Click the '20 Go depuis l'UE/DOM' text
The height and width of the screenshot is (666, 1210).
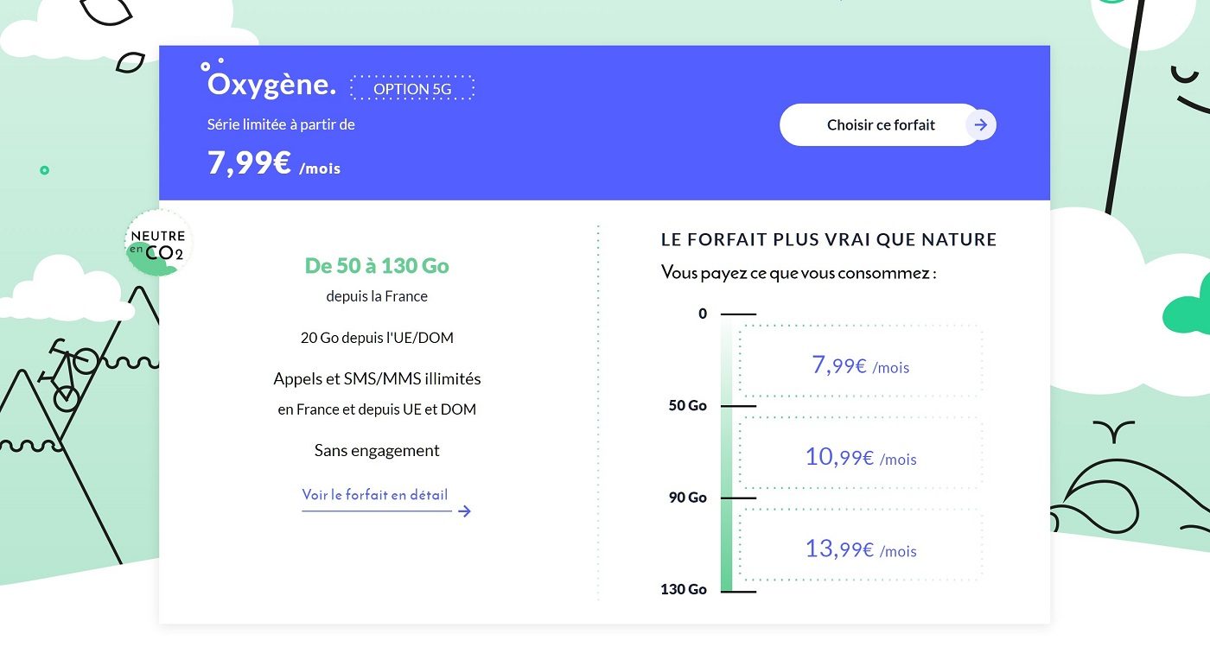[377, 338]
